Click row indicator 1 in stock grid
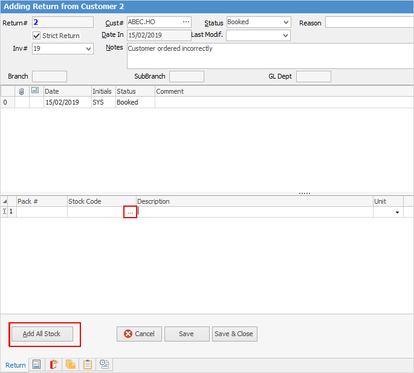Viewport: 414px width, 373px height. point(11,212)
